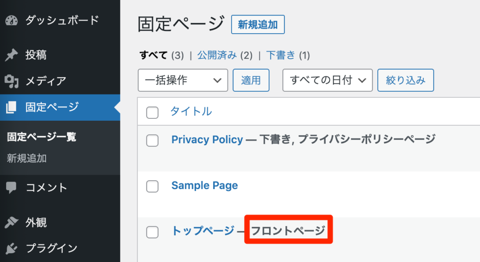Select the トップページ row checkbox

152,232
